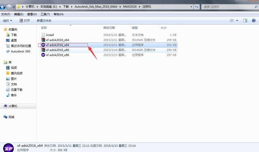Open 最近访问的位置 in favorites
The image size is (259, 152).
coord(21,46)
